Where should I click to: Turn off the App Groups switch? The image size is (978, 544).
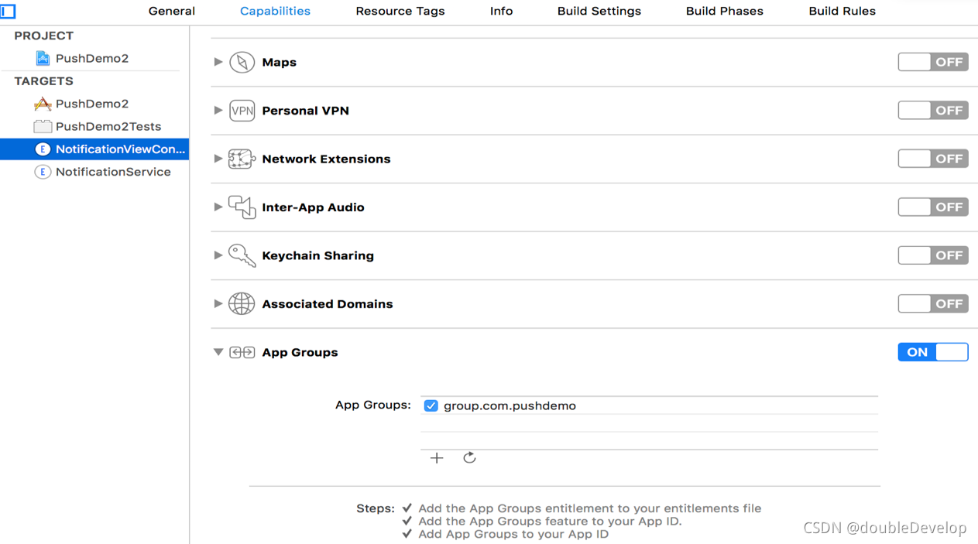[932, 352]
